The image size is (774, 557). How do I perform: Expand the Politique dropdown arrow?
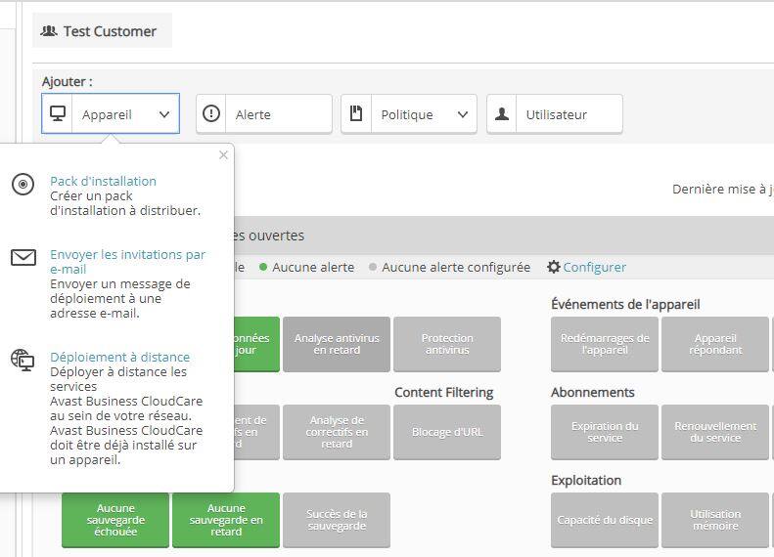tap(462, 114)
